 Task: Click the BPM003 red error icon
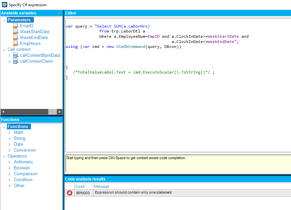70,193
